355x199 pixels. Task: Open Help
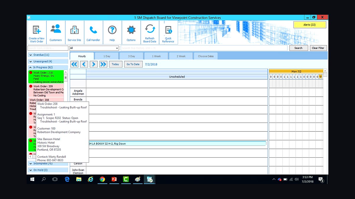tap(112, 32)
